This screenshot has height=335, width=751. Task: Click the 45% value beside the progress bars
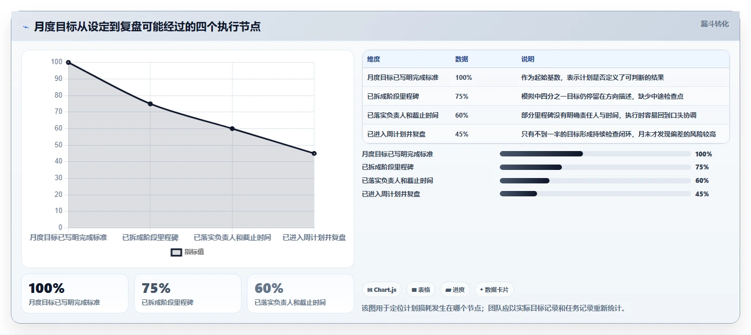coord(702,194)
